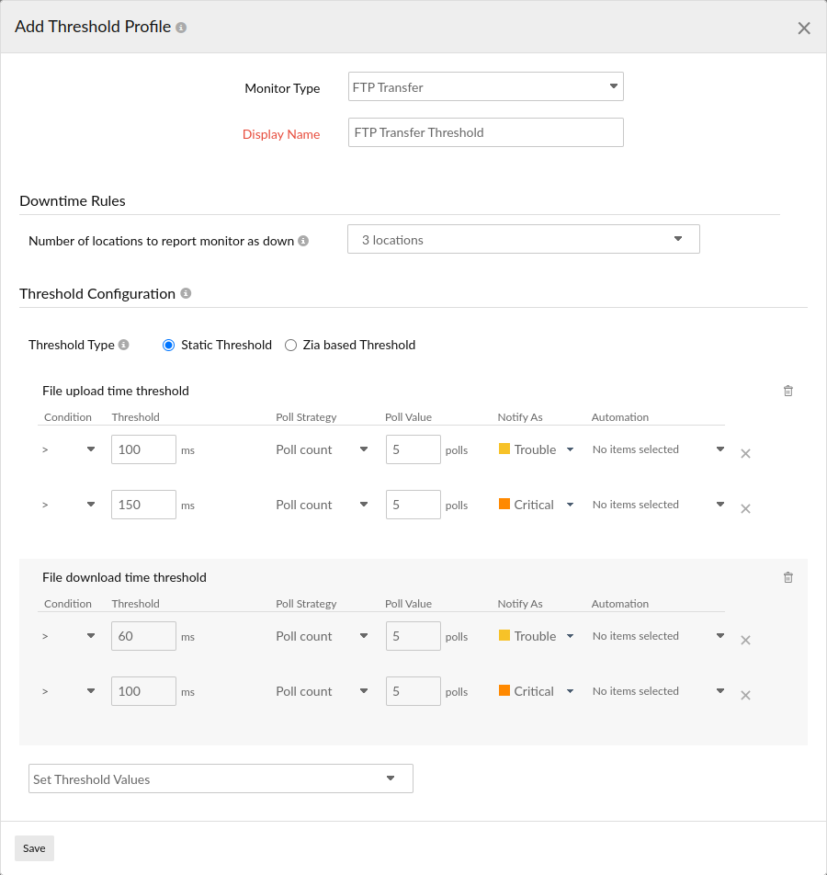Screen dimensions: 827x875
Task: Click the info icon for Number of locations
Action: click(303, 241)
